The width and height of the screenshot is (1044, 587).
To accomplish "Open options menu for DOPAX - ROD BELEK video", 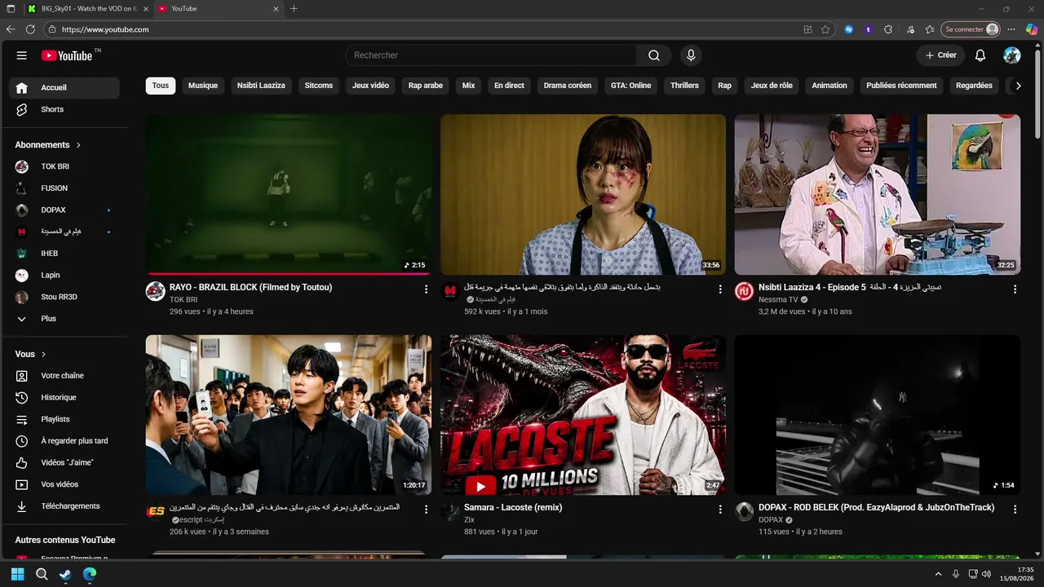I will [1015, 510].
